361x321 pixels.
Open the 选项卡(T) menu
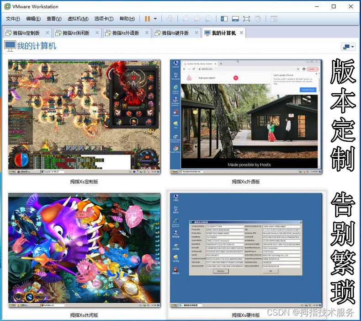coord(104,19)
